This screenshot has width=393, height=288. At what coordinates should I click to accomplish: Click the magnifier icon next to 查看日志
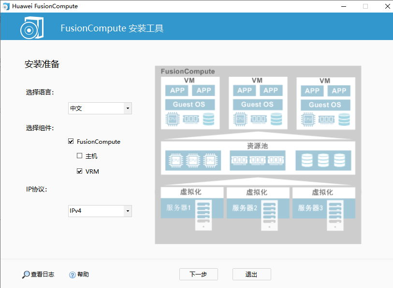pos(26,274)
